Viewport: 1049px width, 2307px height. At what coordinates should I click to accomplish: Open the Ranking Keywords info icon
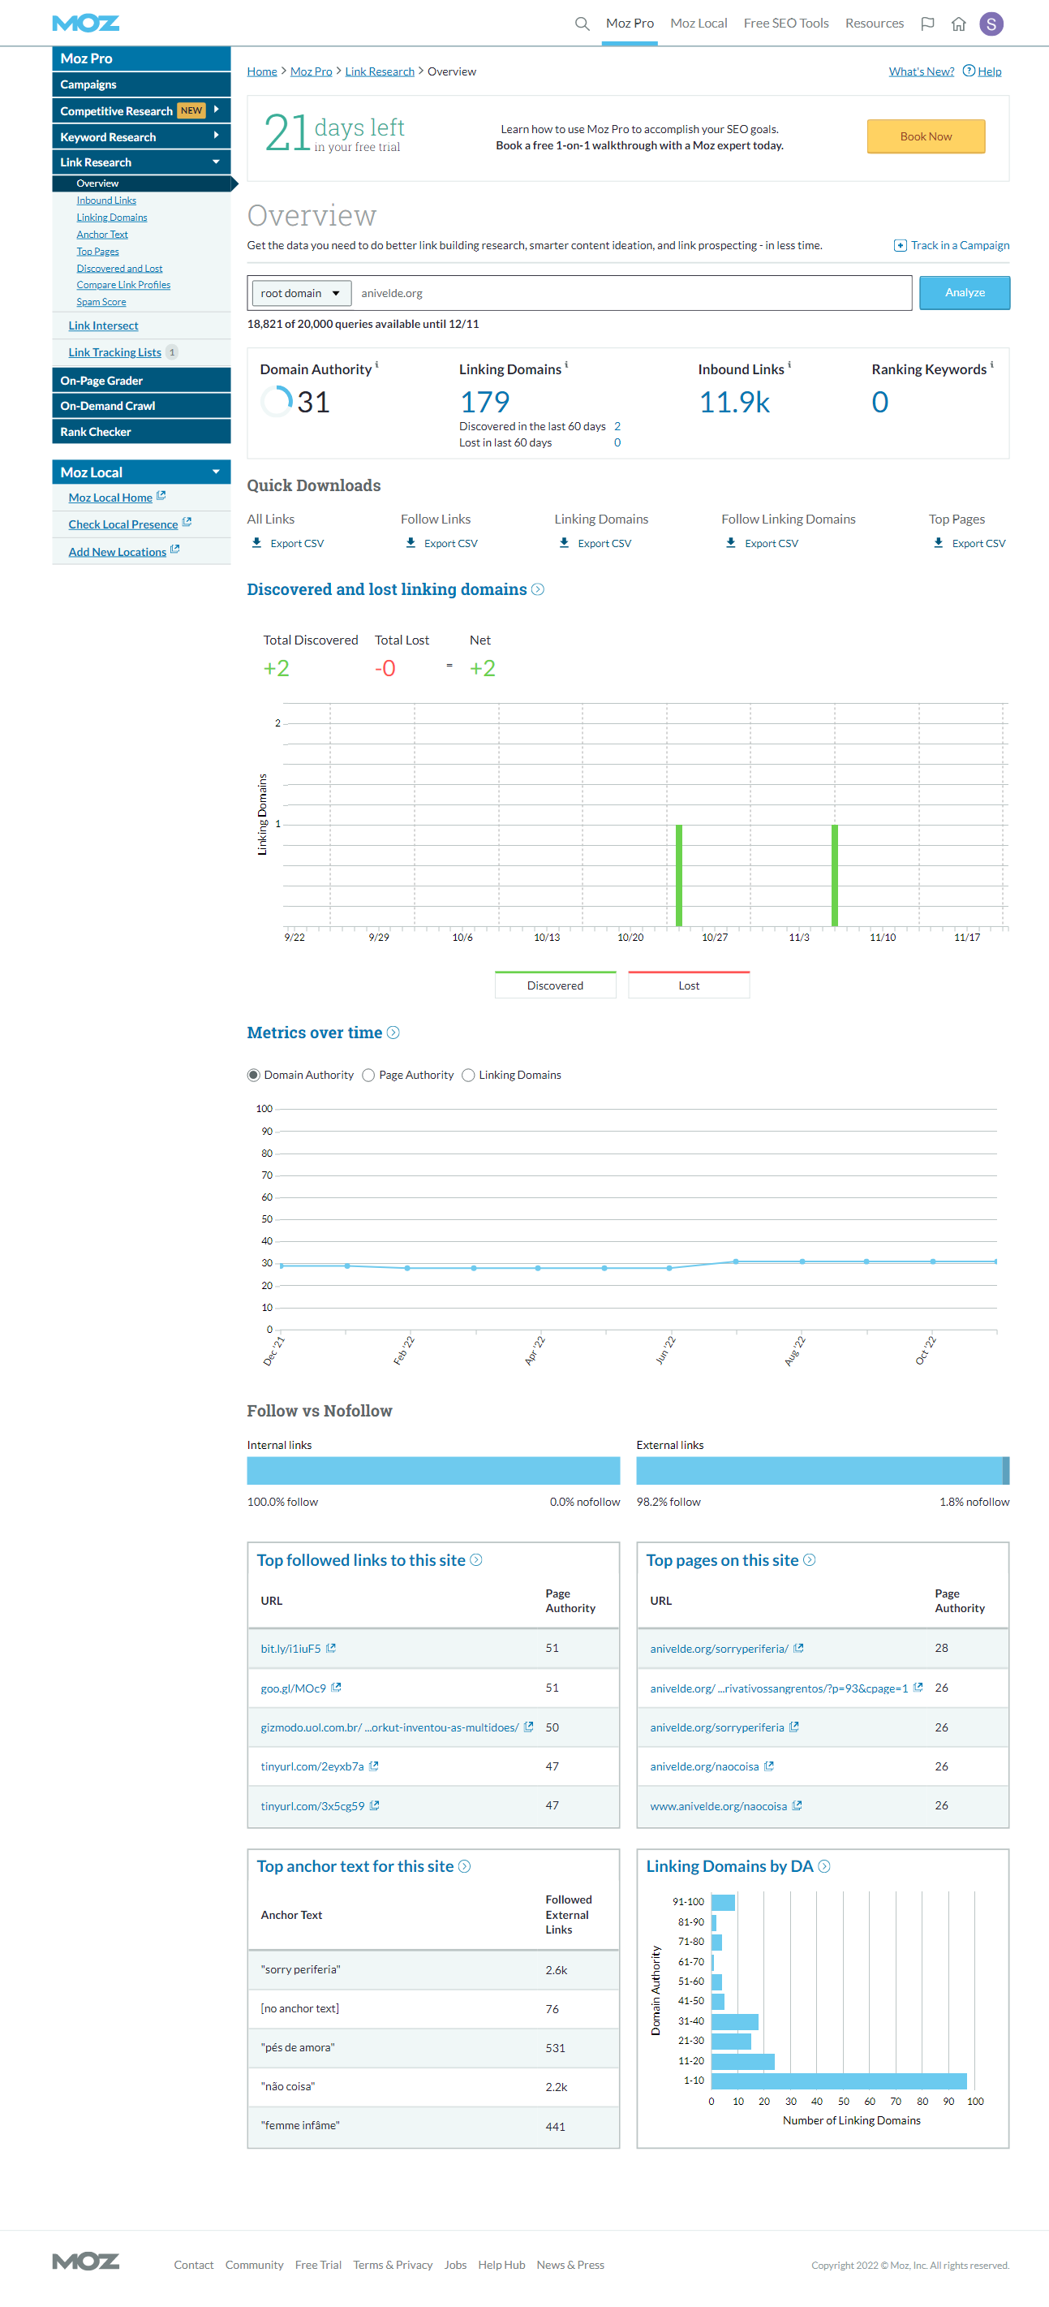pyautogui.click(x=991, y=364)
